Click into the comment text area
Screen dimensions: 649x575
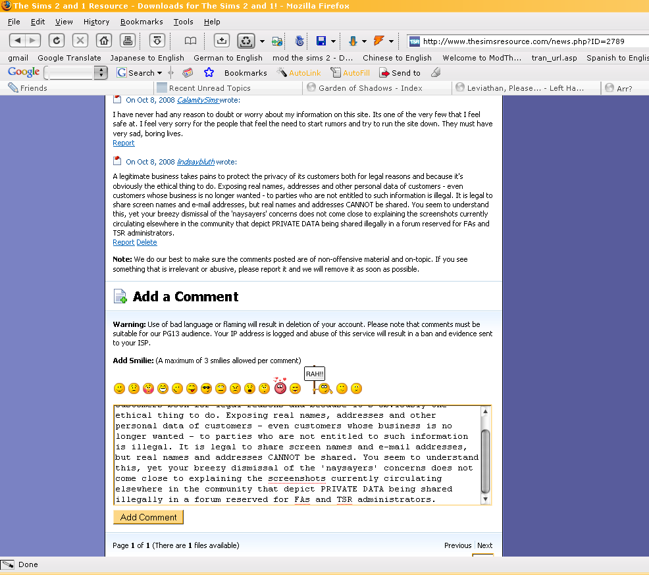298,455
